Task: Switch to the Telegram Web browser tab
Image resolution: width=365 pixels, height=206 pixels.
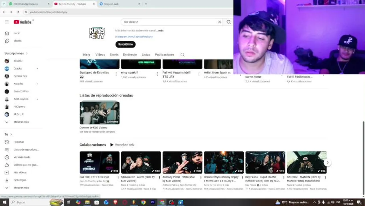Action: tap(120, 4)
